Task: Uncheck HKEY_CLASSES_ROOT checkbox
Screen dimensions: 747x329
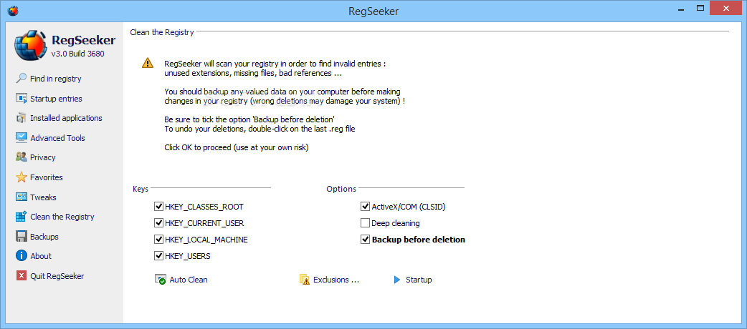Action: tap(158, 207)
